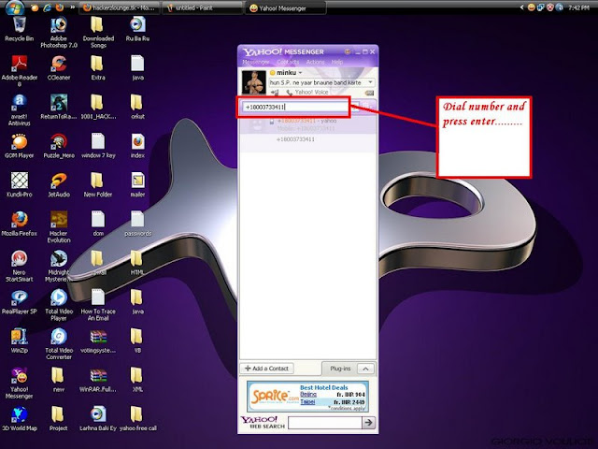Open the yahoo free call folder

137,418
